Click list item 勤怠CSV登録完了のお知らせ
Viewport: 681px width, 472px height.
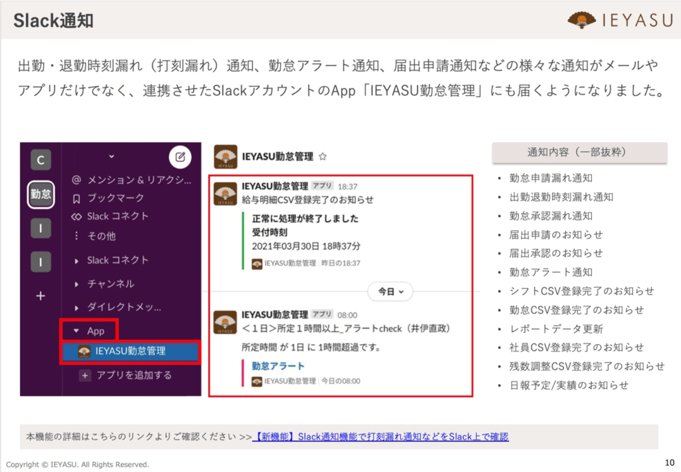pyautogui.click(x=577, y=310)
